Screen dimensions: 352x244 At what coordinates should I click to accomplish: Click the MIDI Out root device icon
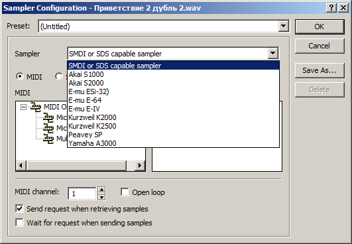tap(36, 107)
